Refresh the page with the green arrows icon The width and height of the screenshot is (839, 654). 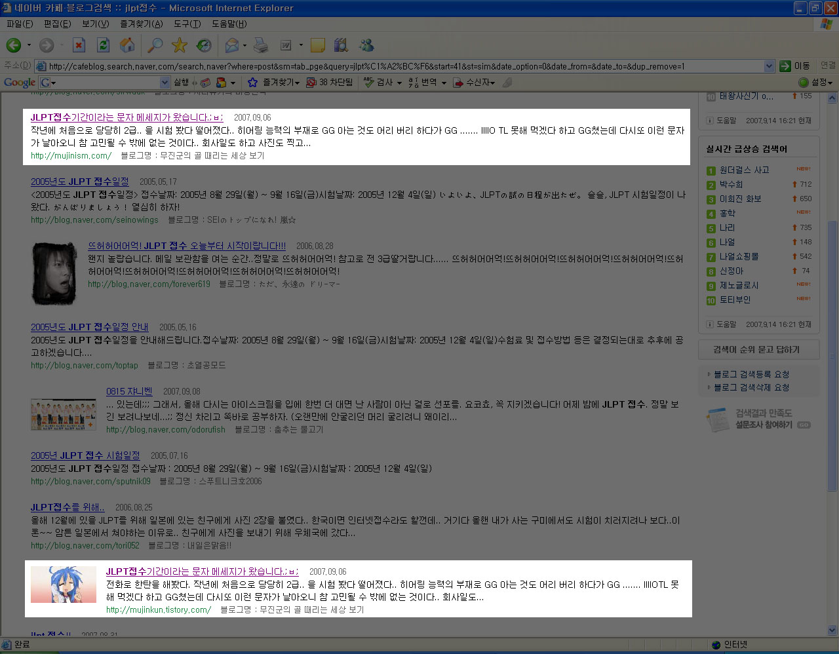[103, 45]
